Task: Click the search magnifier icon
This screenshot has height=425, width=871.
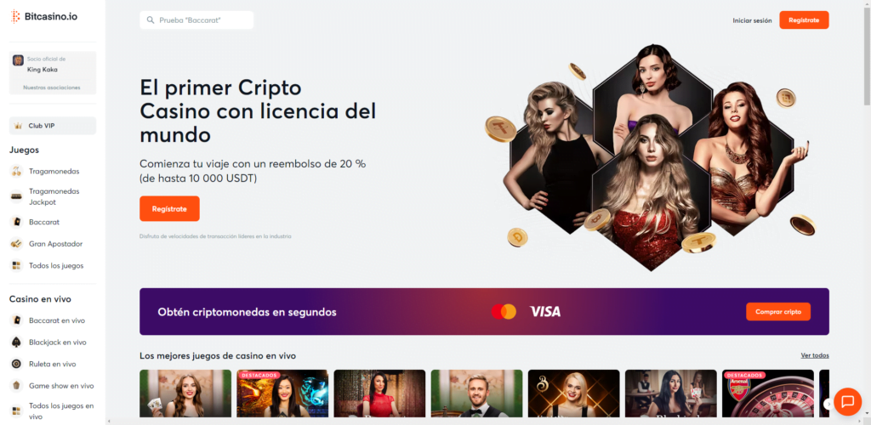Action: point(150,20)
